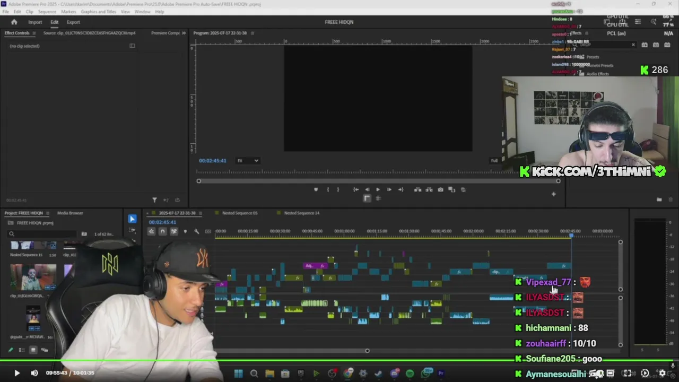The height and width of the screenshot is (382, 679).
Task: Switch to the Import workspace
Action: 35,22
